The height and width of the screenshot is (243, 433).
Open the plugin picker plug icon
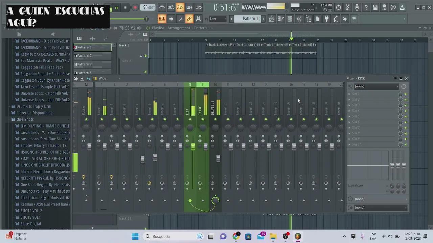click(x=326, y=19)
